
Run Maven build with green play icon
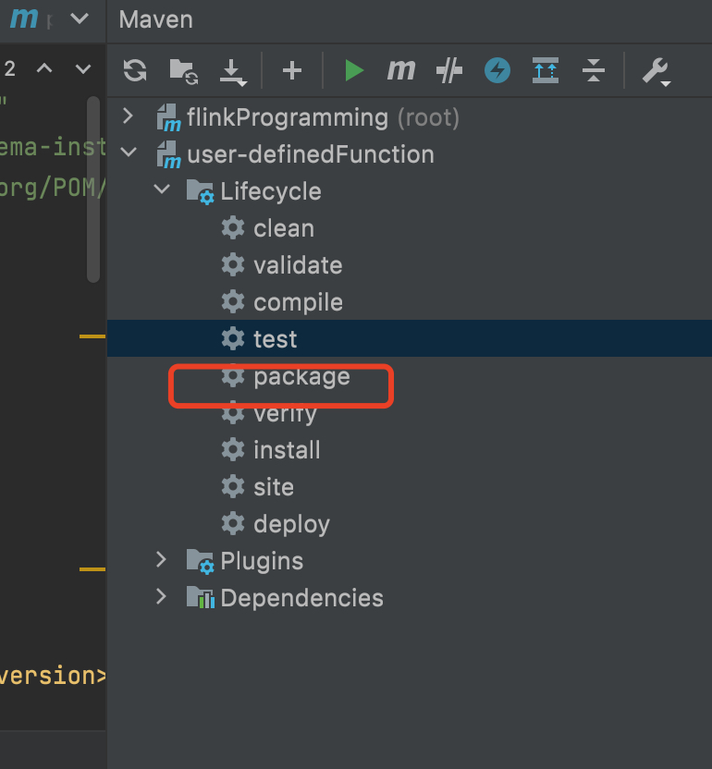(354, 70)
